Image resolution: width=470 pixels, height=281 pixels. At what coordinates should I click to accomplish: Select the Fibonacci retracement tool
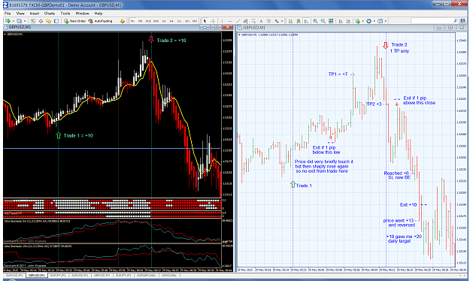coord(253,21)
